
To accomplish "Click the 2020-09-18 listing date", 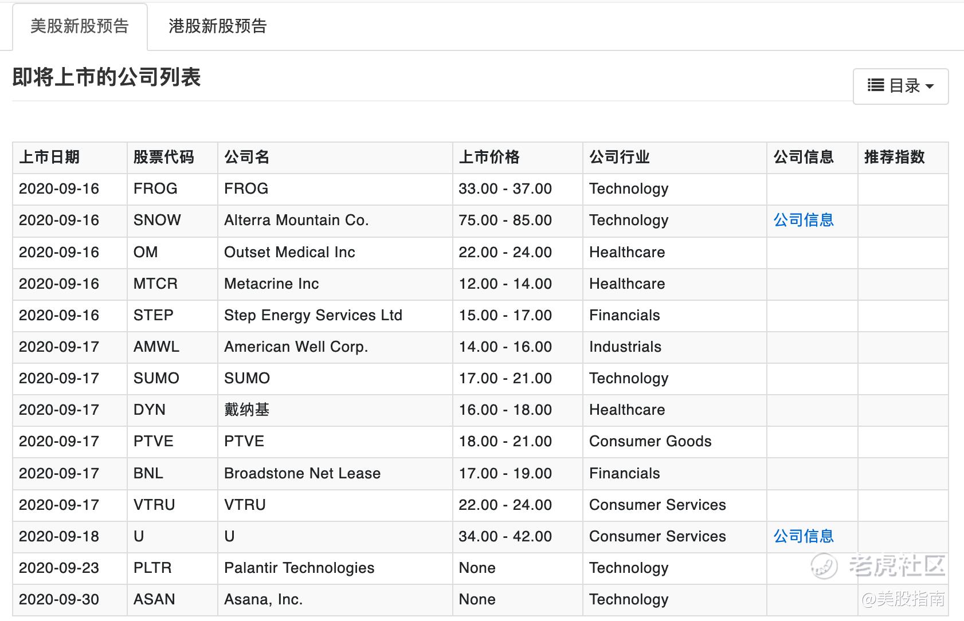I will [x=59, y=536].
